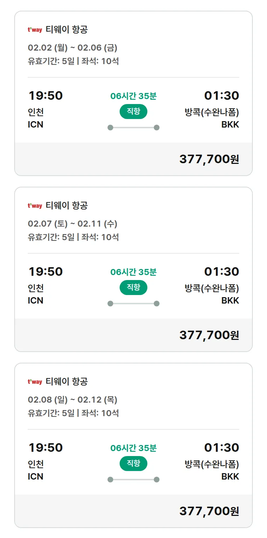
Task: Click 직항 badge on the 02.02 flight
Action: [133, 112]
